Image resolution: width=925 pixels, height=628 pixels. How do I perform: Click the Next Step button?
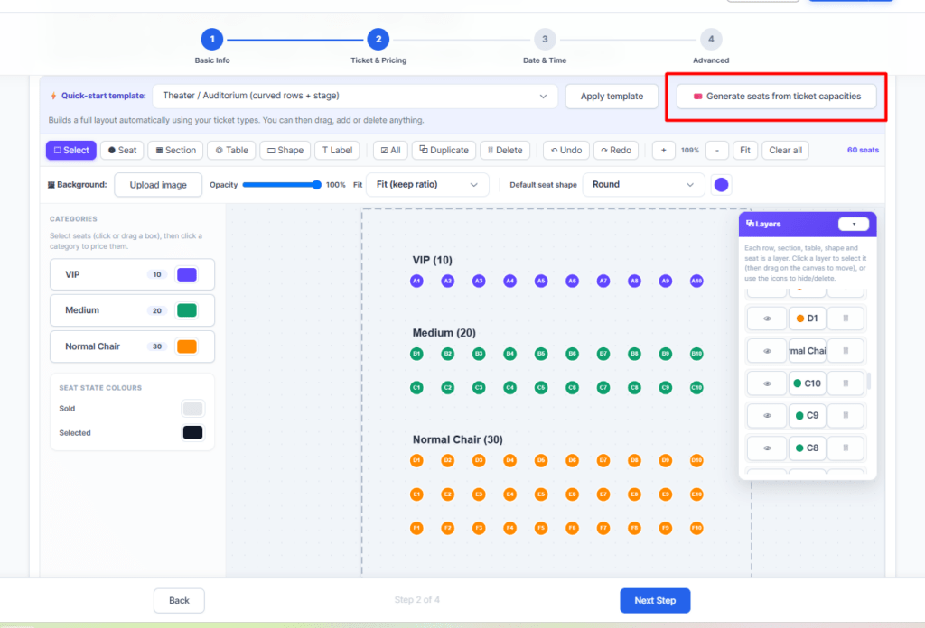[x=655, y=600]
